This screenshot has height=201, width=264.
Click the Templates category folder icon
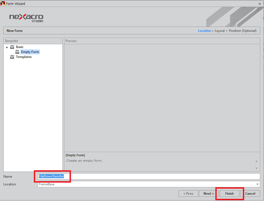(x=12, y=57)
